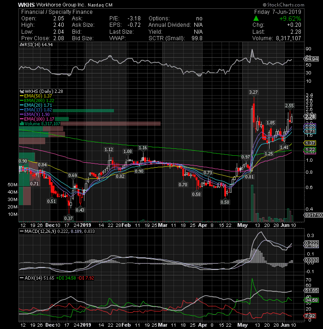Click the 2.55 high price annotation
The width and height of the screenshot is (323, 329).
click(289, 105)
